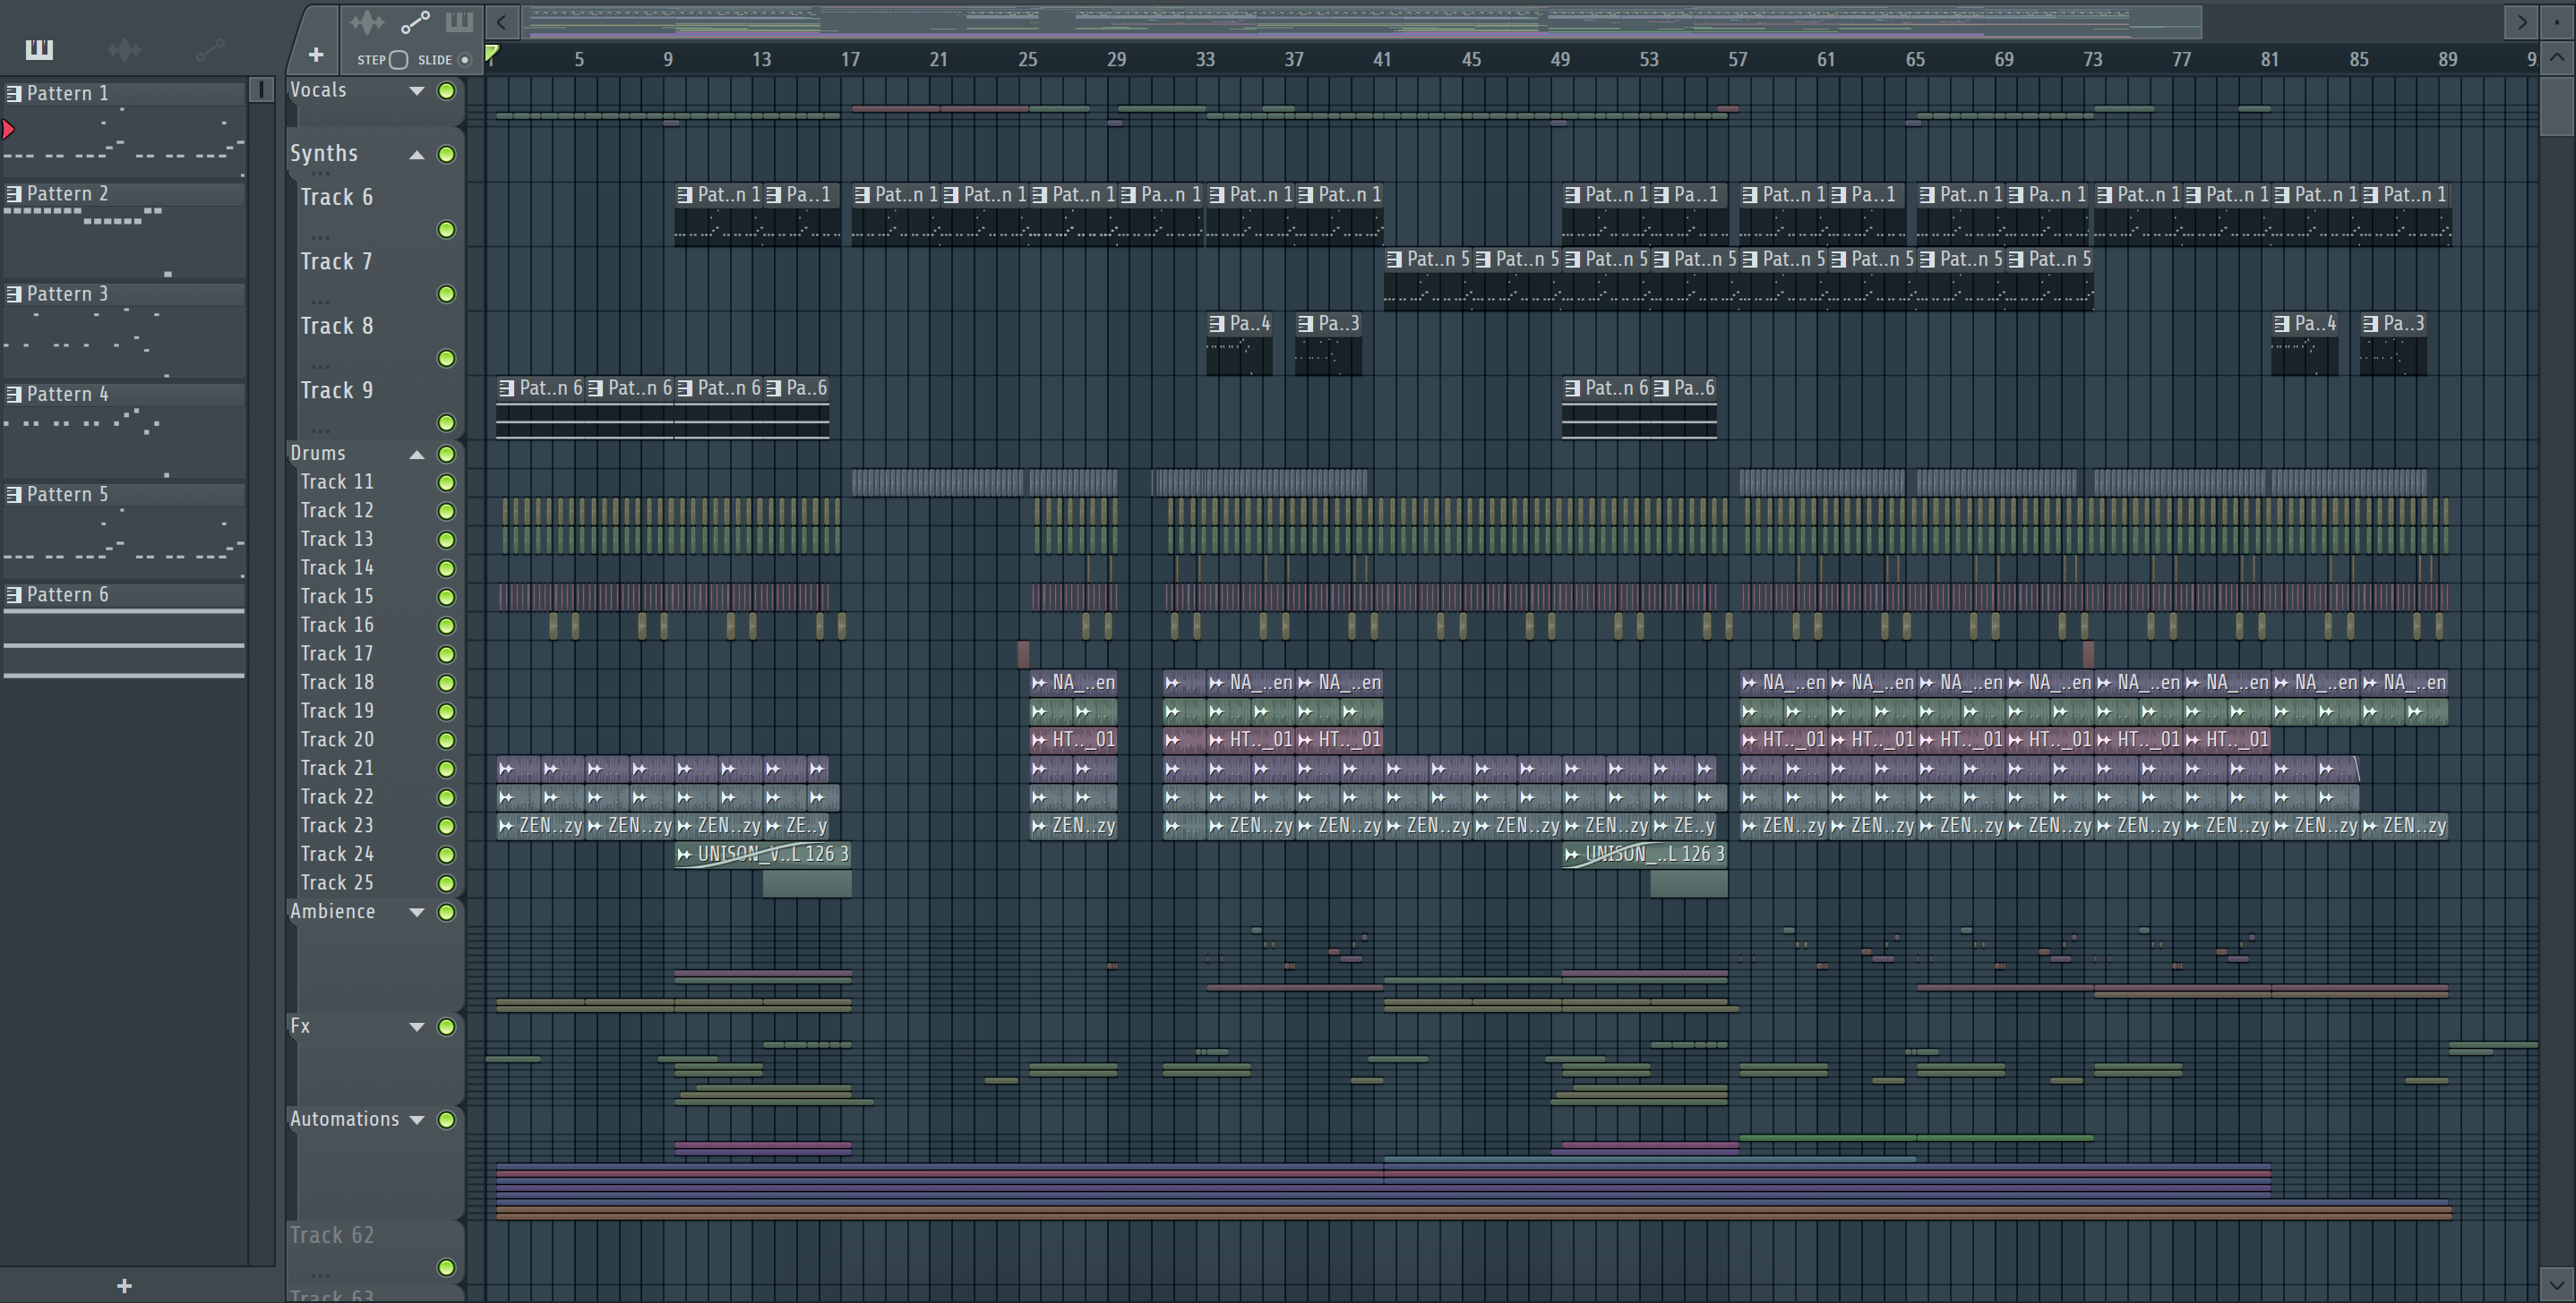This screenshot has height=1303, width=2576.
Task: Click the add track plus button
Action: [x=316, y=55]
